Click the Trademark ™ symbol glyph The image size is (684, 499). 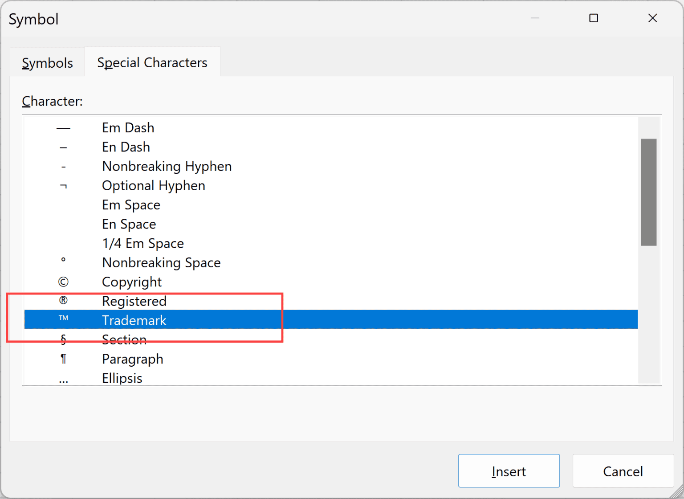pyautogui.click(x=63, y=319)
